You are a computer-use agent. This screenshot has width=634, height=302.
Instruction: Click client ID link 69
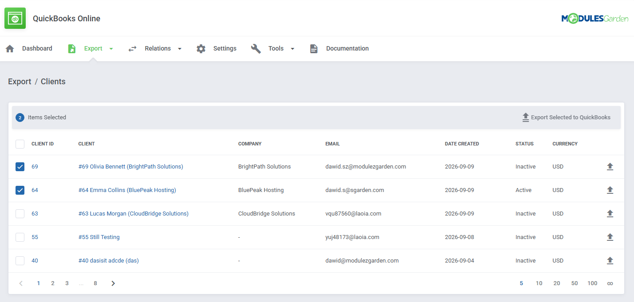coord(35,167)
